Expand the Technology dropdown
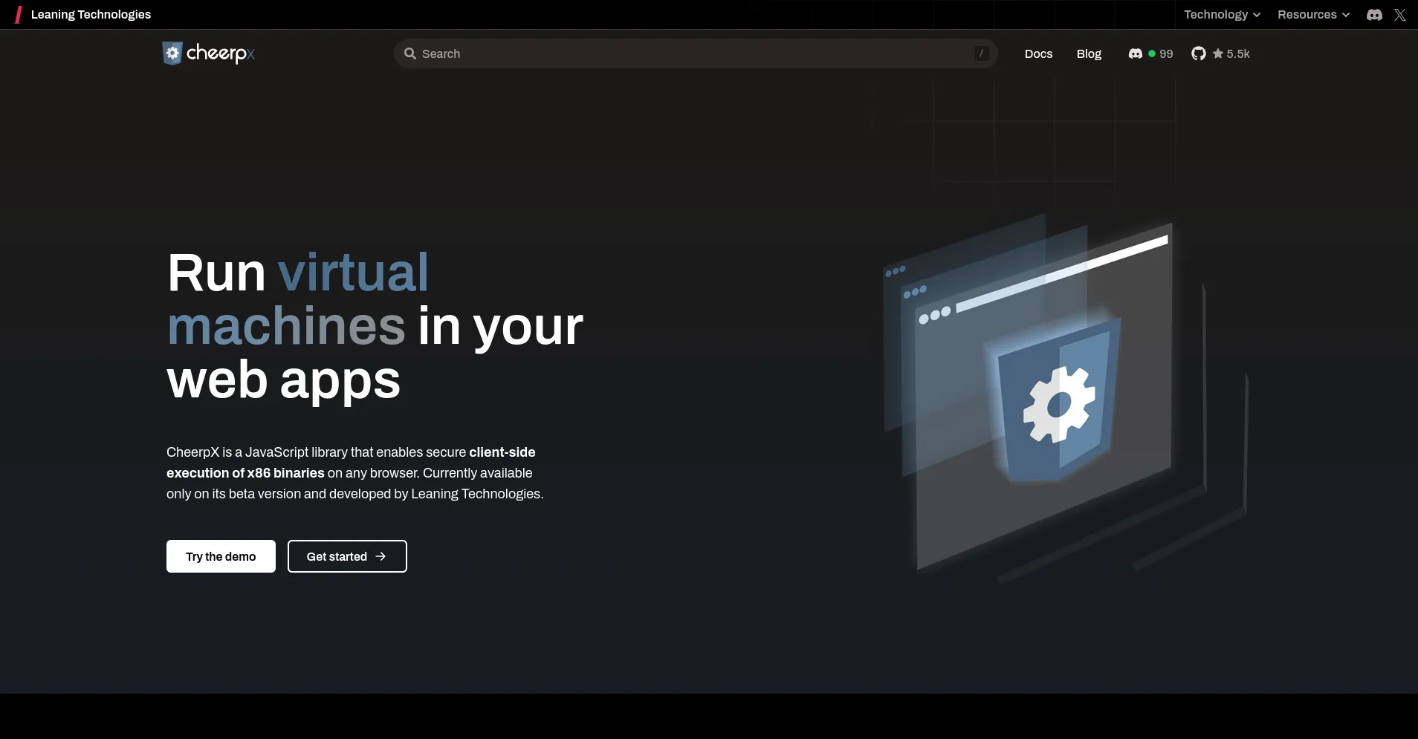Viewport: 1418px width, 739px height. (1220, 14)
